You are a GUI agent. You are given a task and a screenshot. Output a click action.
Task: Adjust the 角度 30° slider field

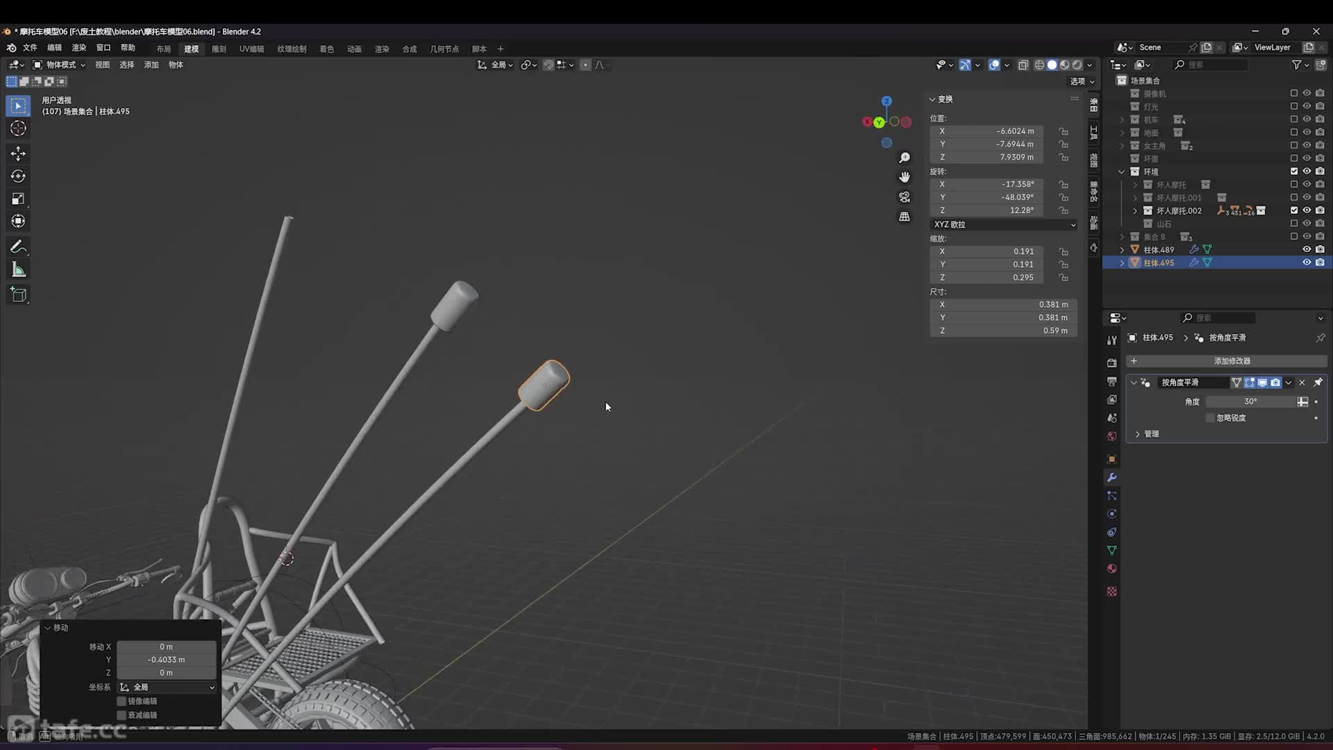click(x=1251, y=401)
